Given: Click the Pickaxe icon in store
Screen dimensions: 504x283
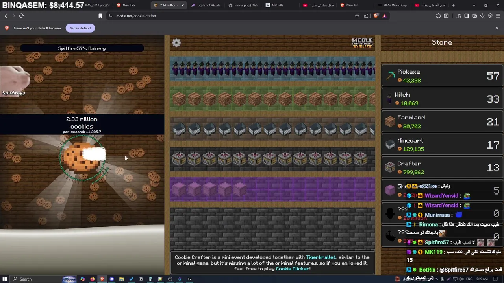Looking at the screenshot, I should (x=390, y=76).
